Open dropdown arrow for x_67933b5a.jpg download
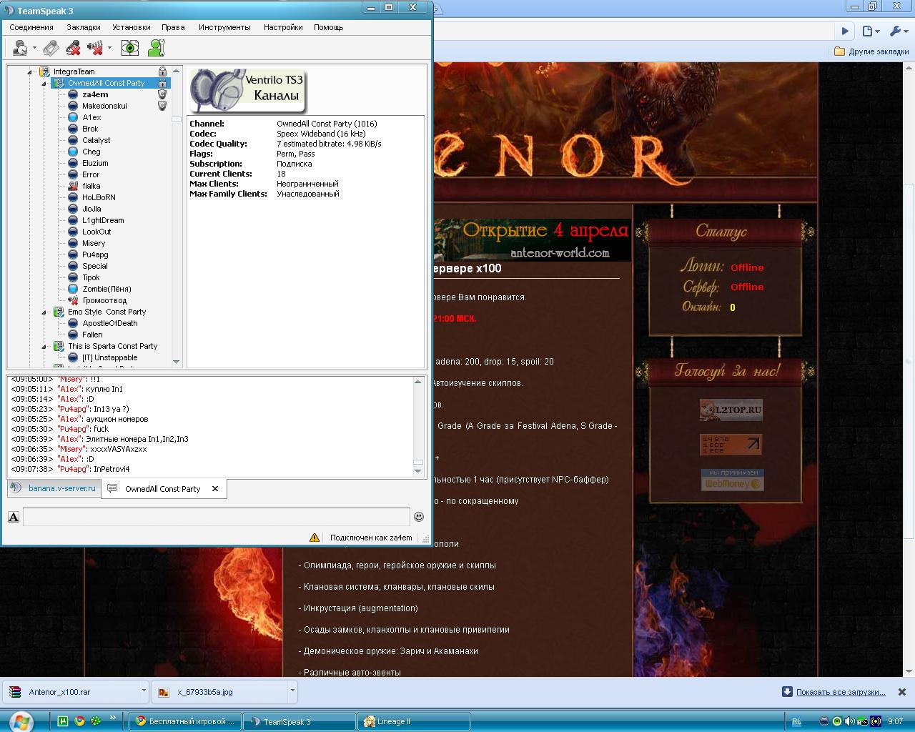Image resolution: width=915 pixels, height=732 pixels. (292, 692)
